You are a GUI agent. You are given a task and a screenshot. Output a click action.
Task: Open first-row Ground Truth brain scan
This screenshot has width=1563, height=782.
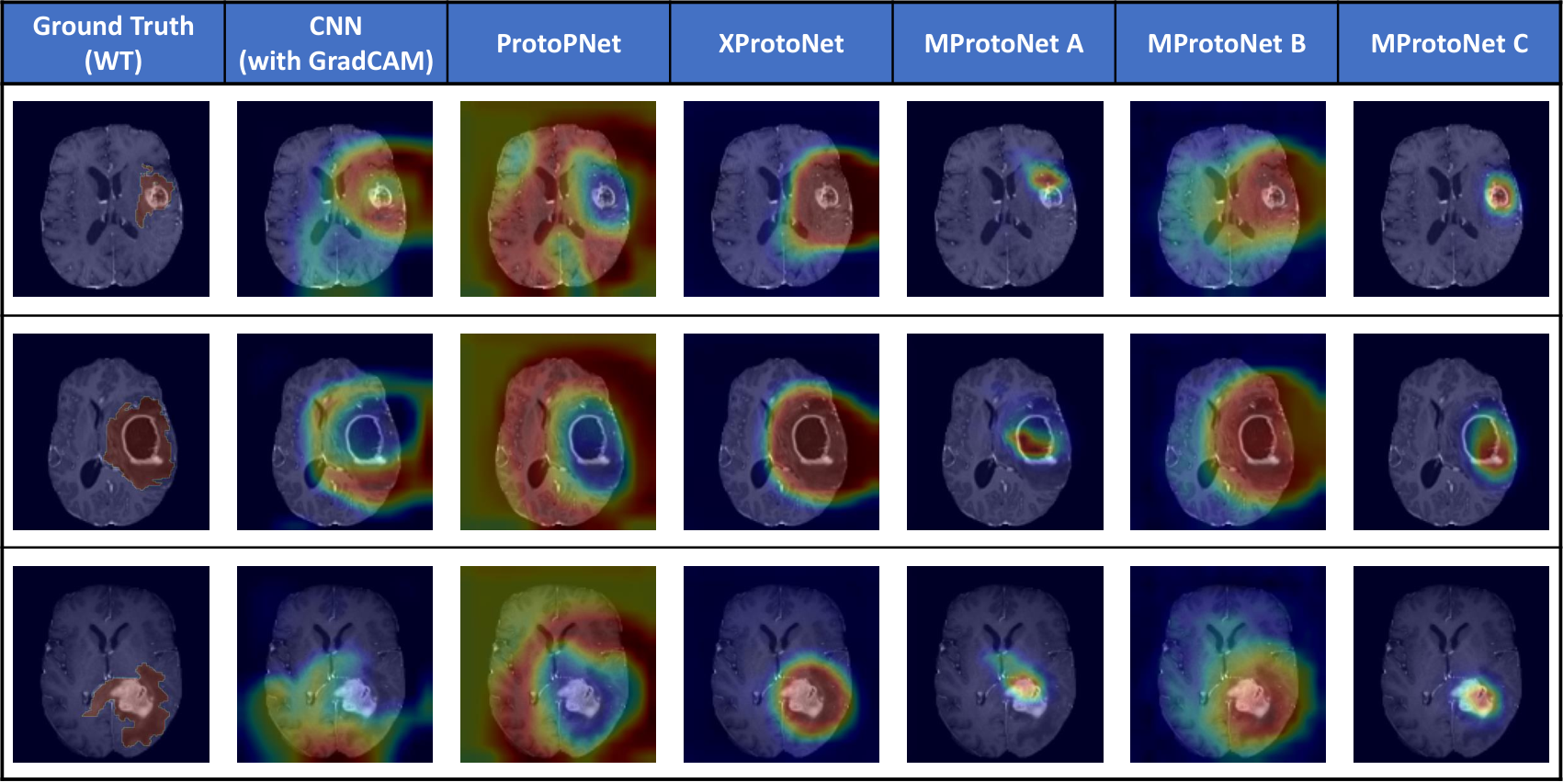tap(111, 198)
